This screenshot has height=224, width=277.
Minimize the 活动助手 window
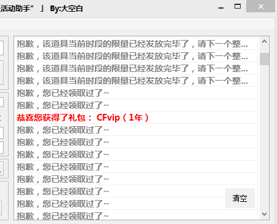221,8
